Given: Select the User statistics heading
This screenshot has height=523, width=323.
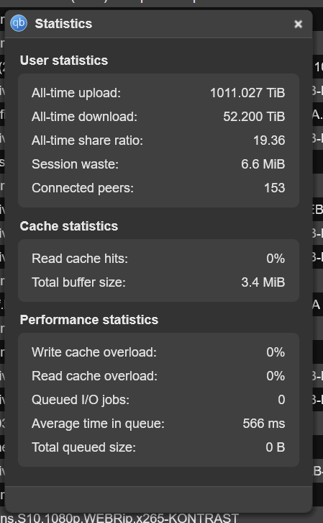Looking at the screenshot, I should 64,61.
